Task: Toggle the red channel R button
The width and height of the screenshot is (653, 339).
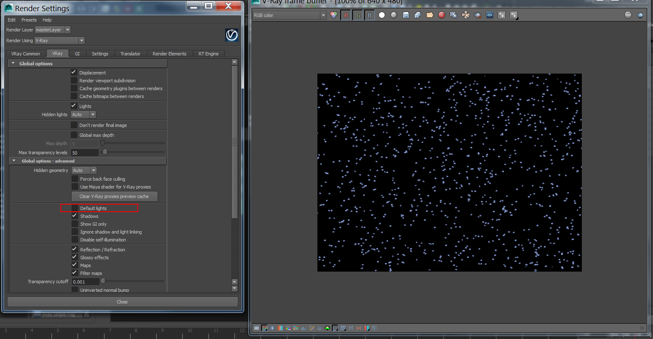Action: [346, 15]
